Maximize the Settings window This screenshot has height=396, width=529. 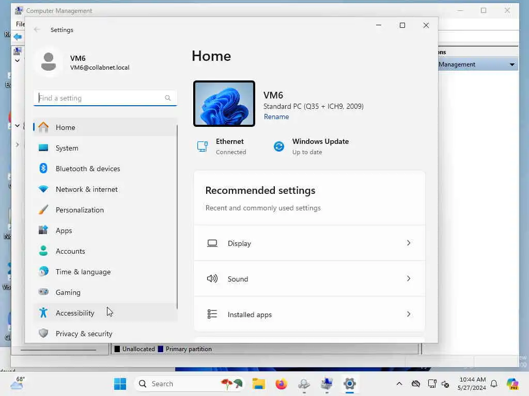click(x=402, y=25)
